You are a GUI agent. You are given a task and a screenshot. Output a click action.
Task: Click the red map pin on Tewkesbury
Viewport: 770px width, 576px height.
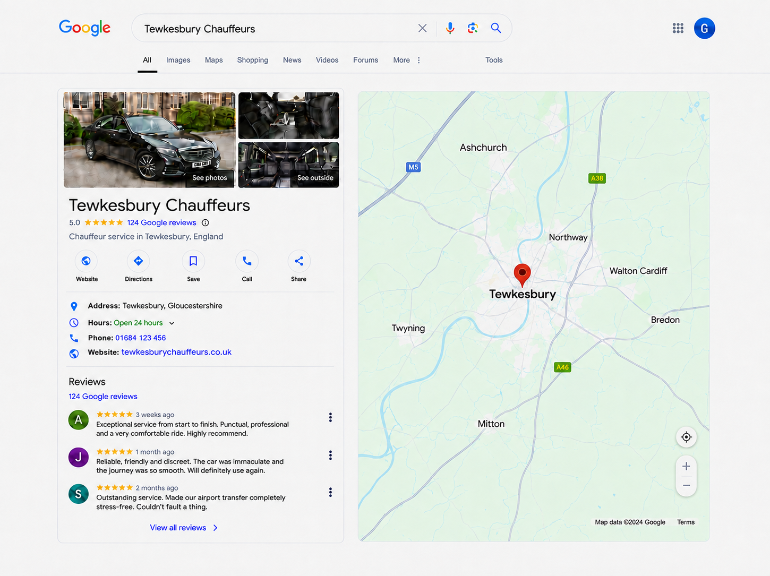coord(523,274)
